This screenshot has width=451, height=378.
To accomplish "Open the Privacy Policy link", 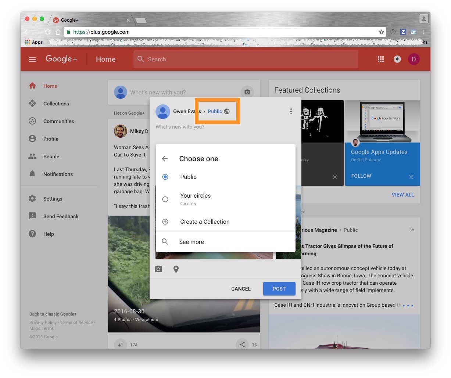I will (x=43, y=323).
